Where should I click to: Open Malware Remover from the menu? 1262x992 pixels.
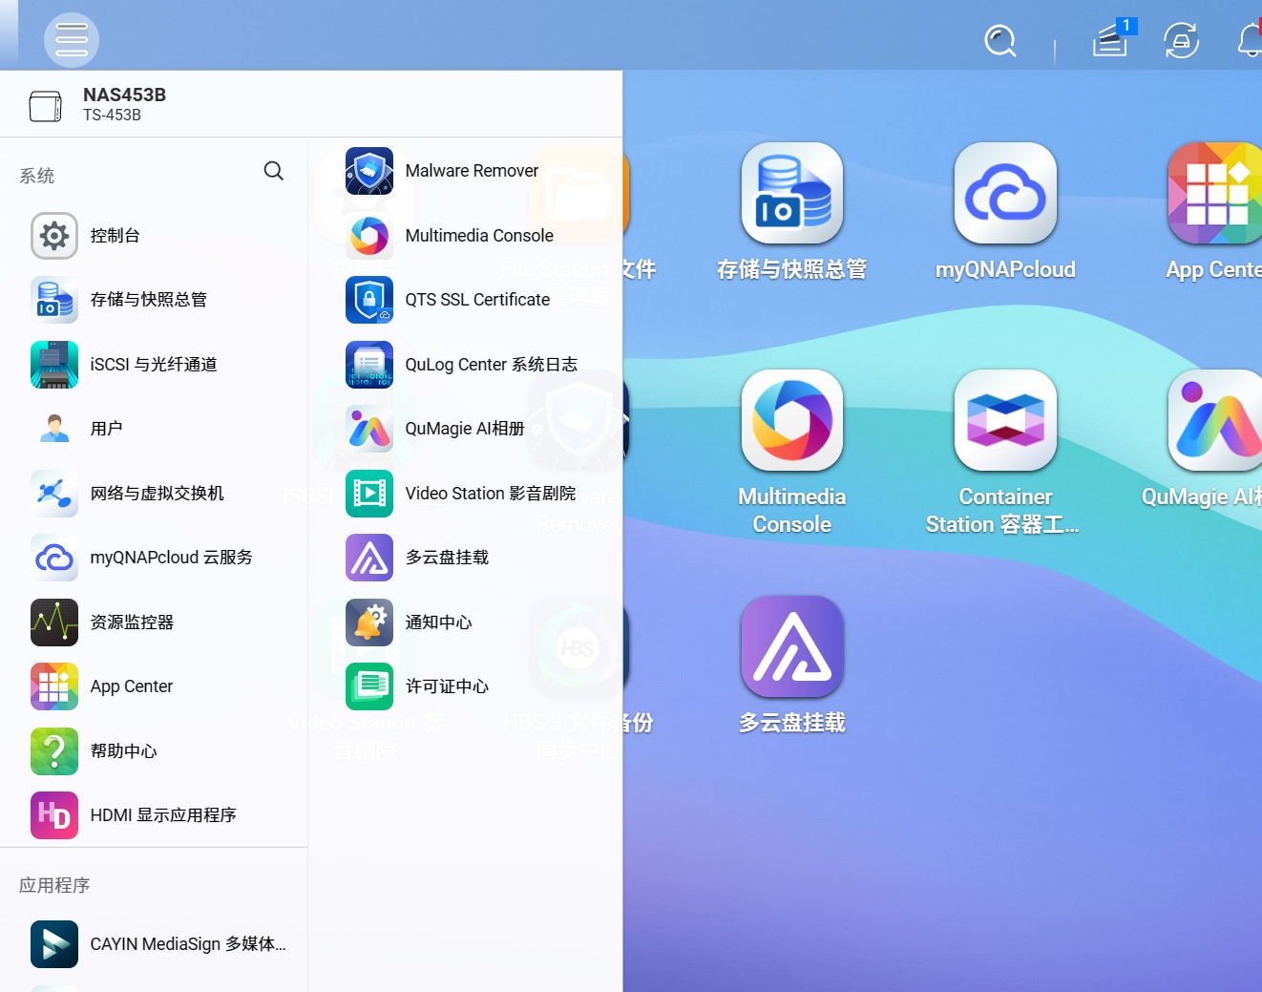click(x=465, y=171)
